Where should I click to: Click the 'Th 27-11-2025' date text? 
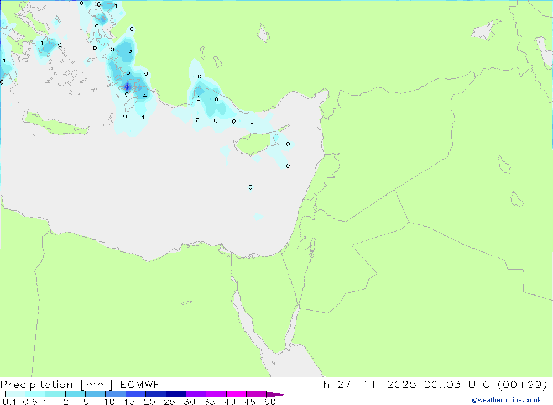367,384
